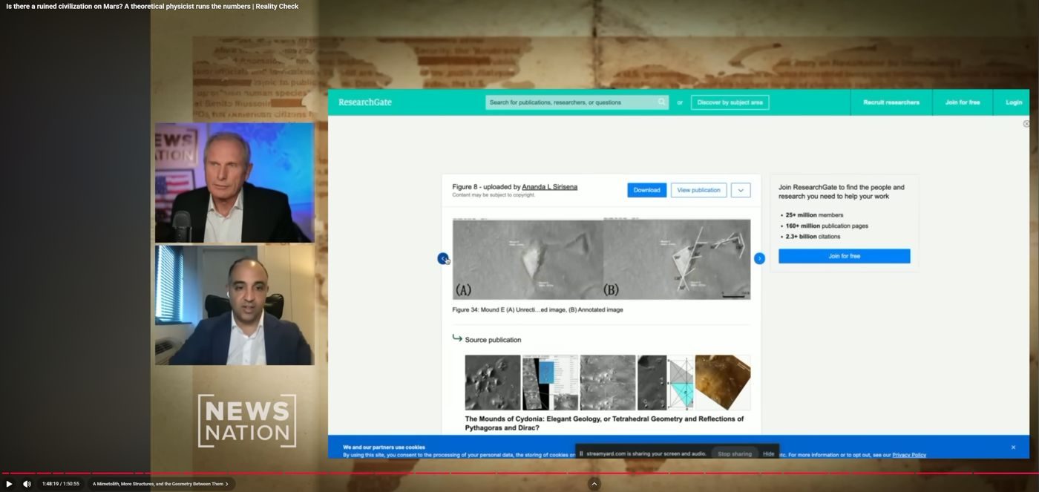Go to previous figure arrow

[443, 258]
